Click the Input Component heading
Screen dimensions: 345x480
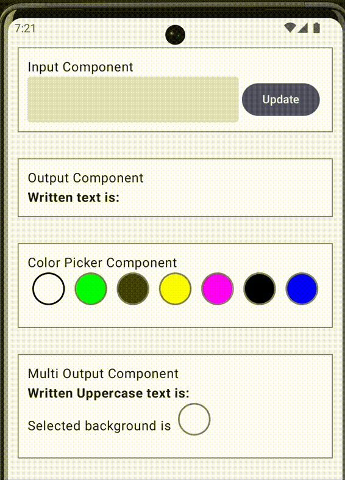(80, 67)
